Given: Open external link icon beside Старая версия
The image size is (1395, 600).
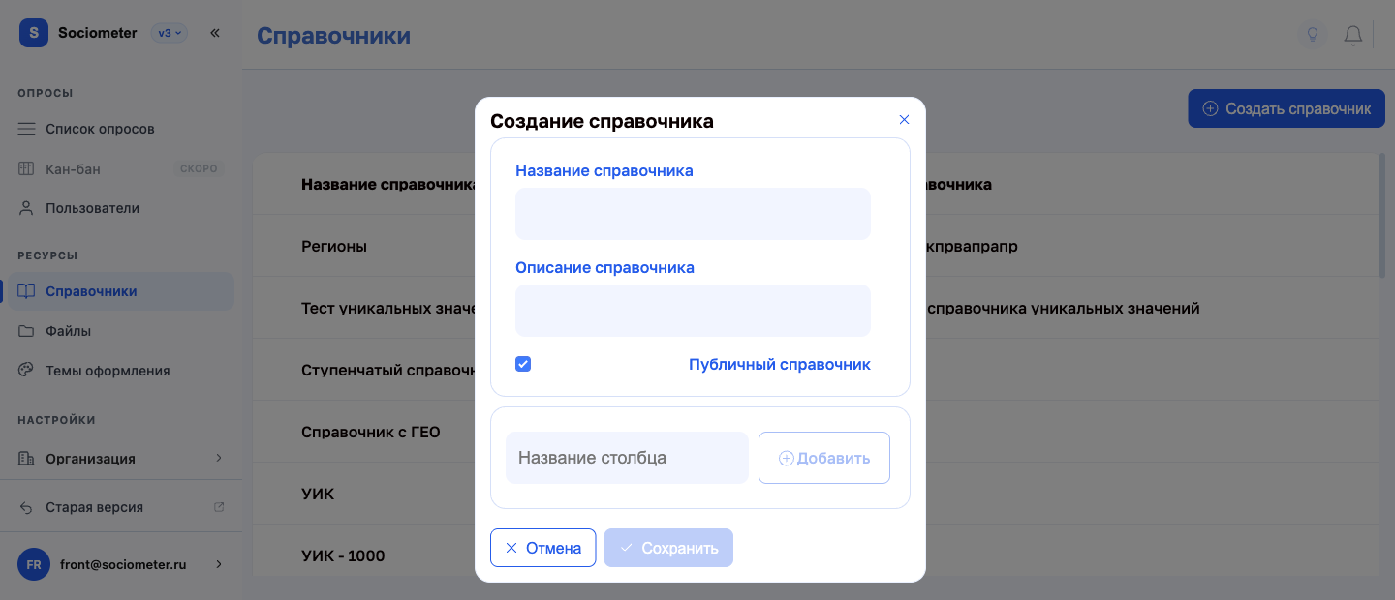Looking at the screenshot, I should (x=219, y=507).
